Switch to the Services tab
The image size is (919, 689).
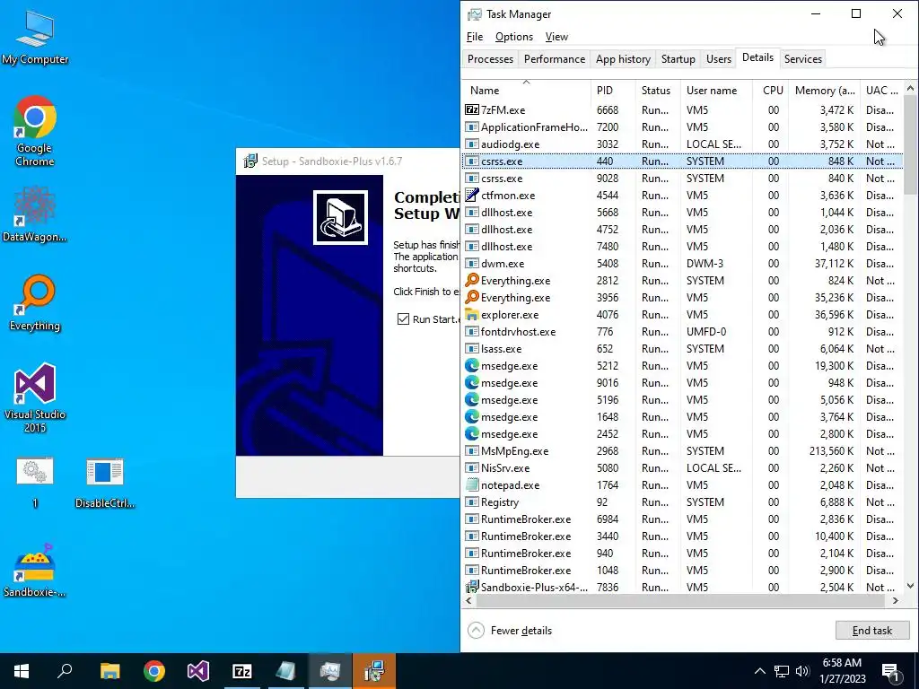(803, 58)
